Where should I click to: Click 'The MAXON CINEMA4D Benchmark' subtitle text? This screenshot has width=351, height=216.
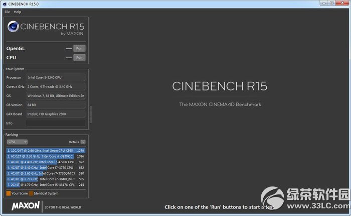[x=220, y=104]
